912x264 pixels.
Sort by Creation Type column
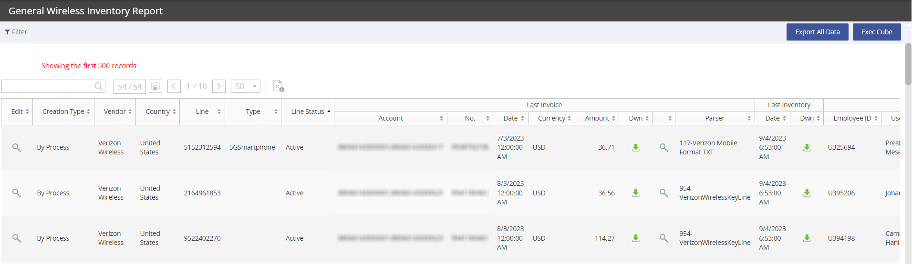(x=63, y=112)
